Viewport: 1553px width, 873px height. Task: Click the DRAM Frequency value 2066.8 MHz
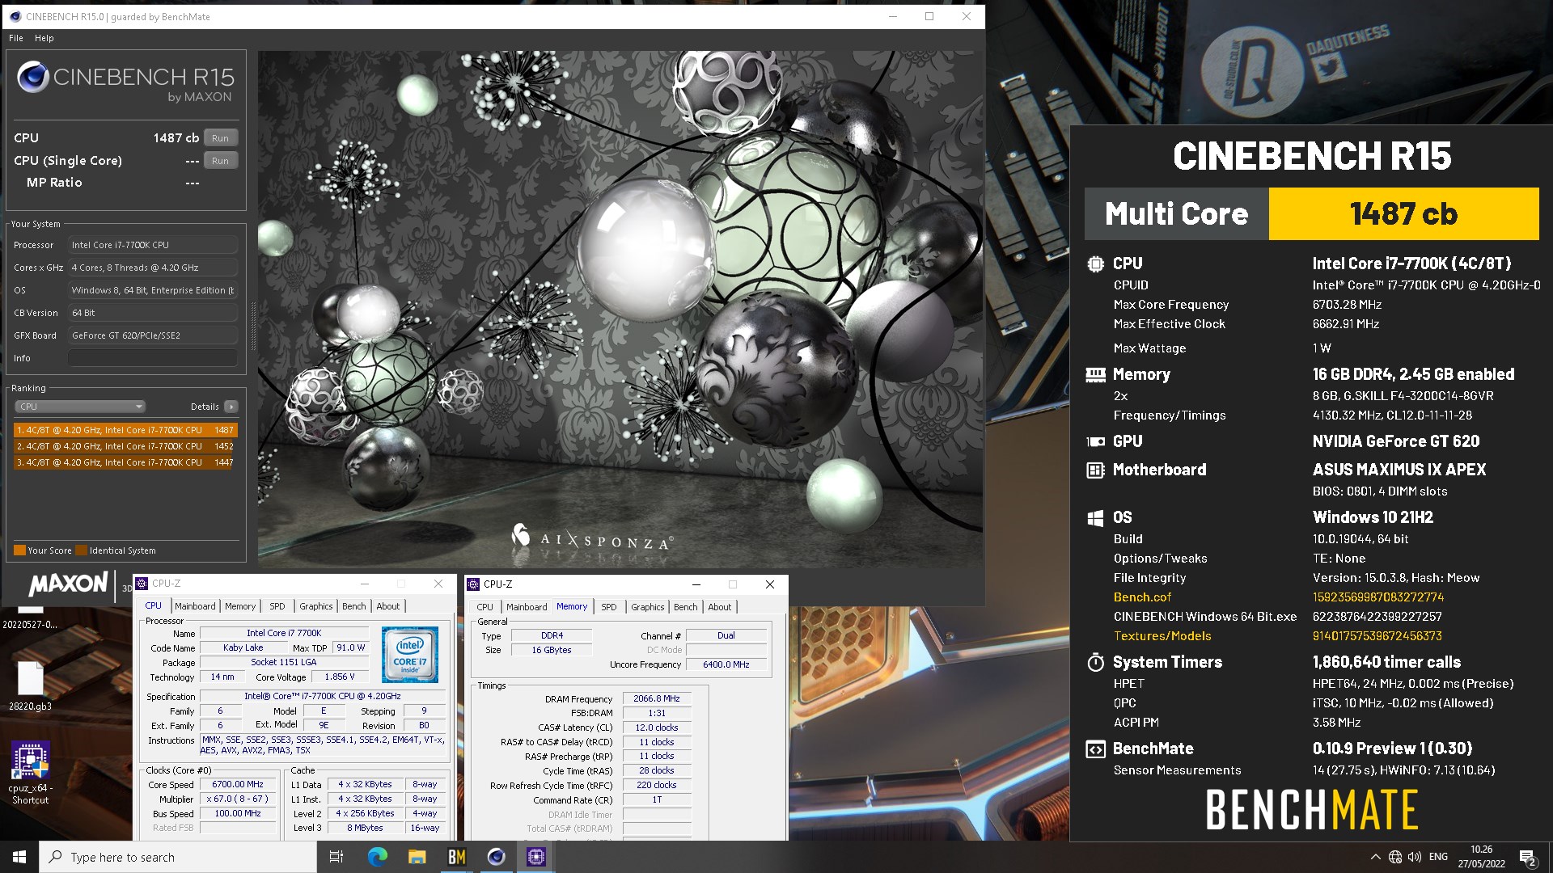tap(657, 698)
